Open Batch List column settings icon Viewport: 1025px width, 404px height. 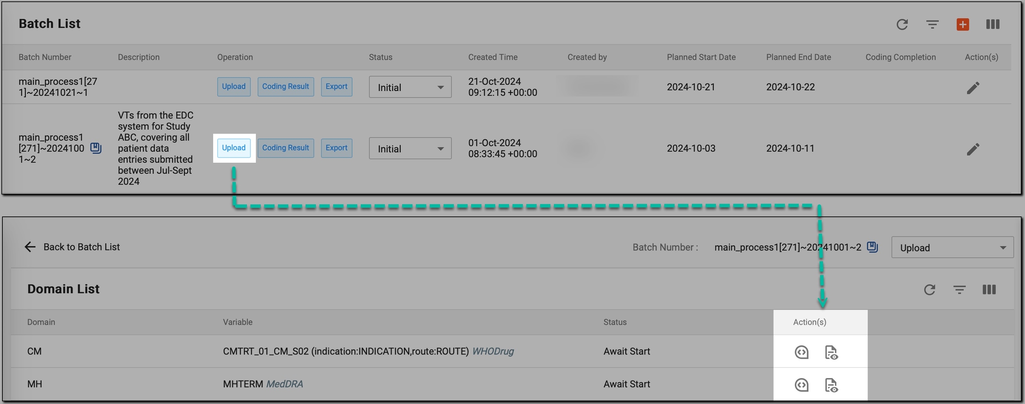click(993, 25)
